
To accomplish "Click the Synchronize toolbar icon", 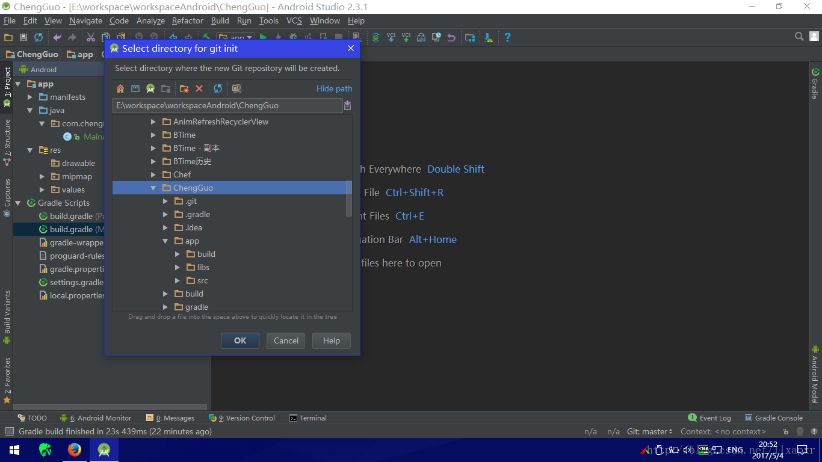I will point(39,37).
